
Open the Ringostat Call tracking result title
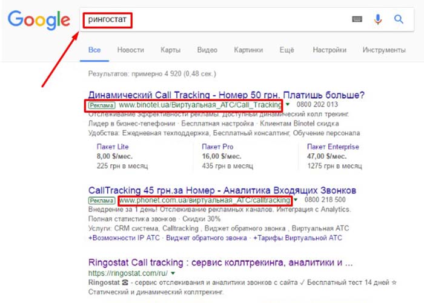click(220, 262)
